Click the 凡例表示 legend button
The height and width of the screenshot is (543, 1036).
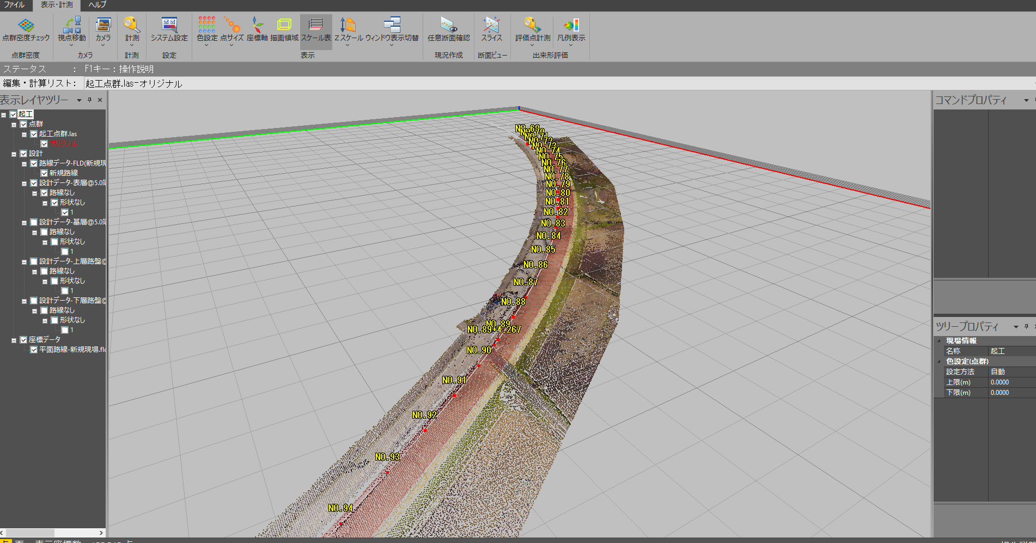(571, 30)
